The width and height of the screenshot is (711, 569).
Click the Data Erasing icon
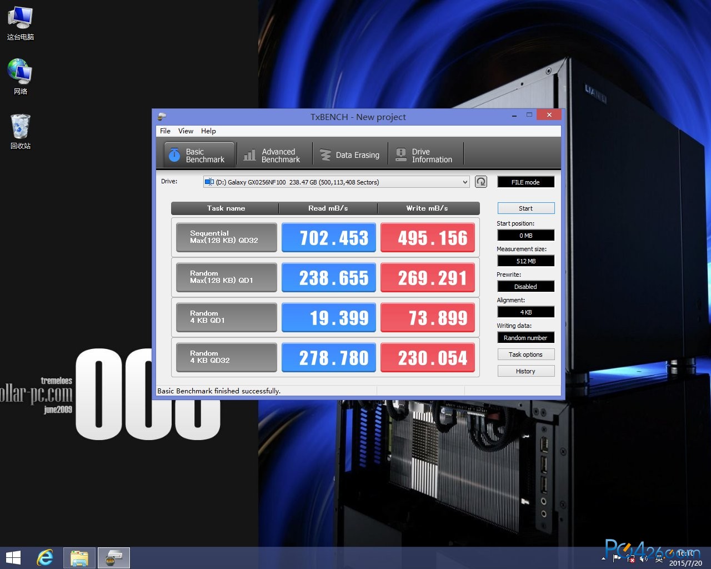coord(325,155)
